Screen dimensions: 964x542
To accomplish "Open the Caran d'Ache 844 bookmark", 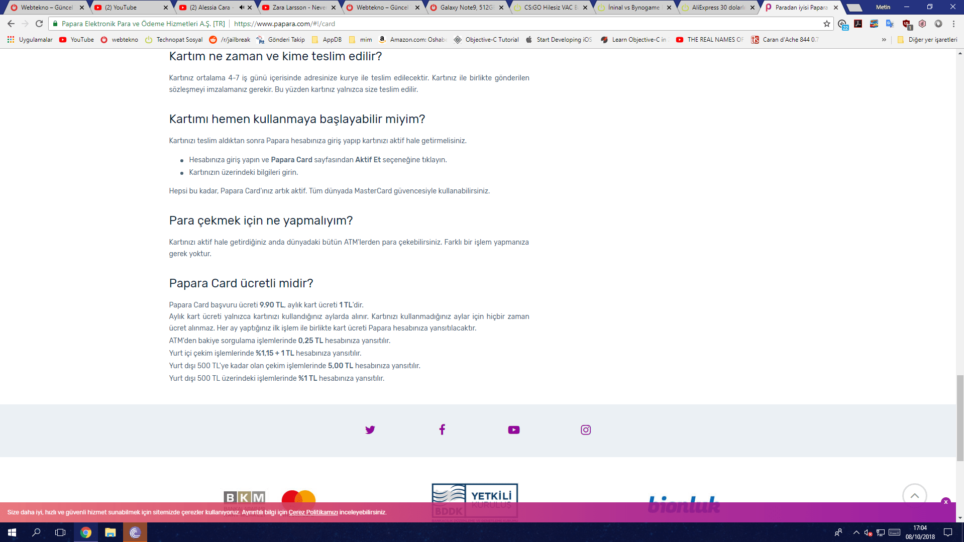I will pos(785,40).
